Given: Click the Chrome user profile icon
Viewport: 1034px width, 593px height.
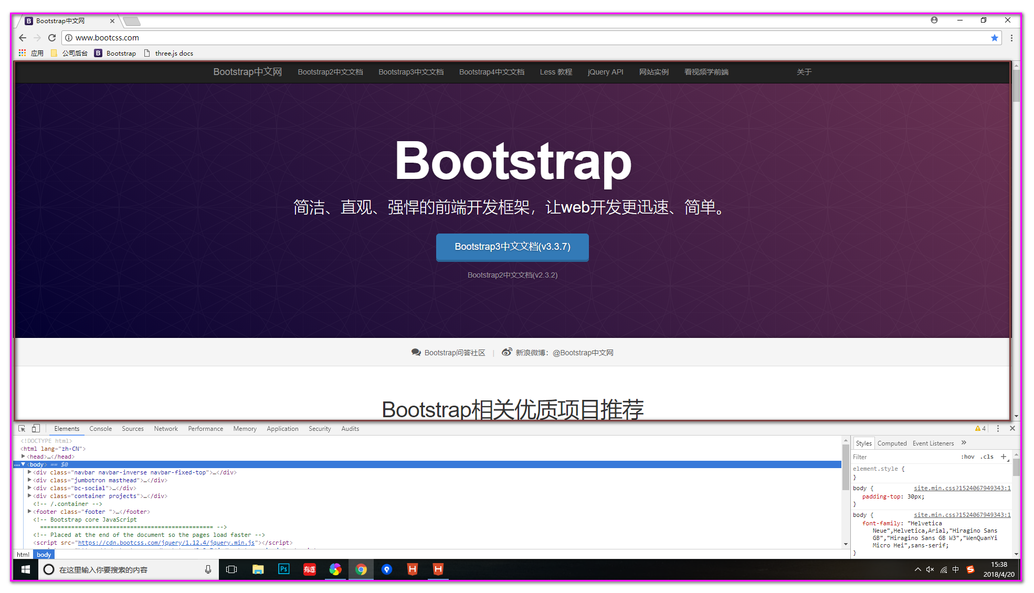Looking at the screenshot, I should tap(934, 20).
